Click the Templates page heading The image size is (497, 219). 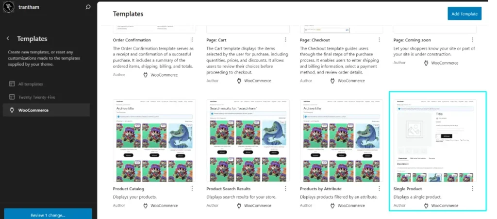[128, 14]
